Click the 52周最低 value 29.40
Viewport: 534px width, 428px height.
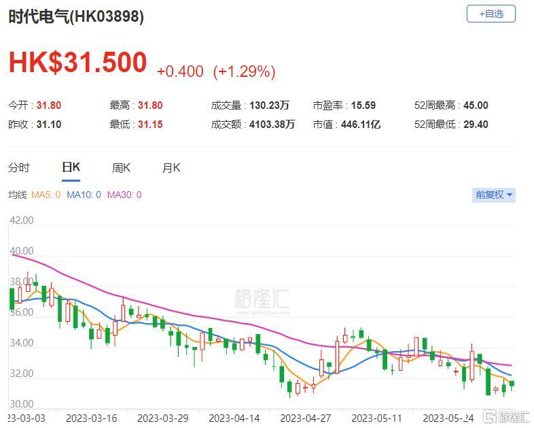point(476,125)
